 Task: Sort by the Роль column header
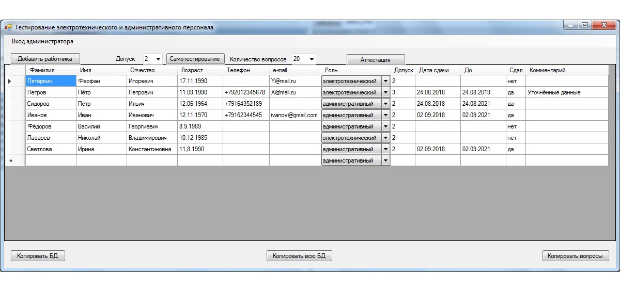point(355,70)
